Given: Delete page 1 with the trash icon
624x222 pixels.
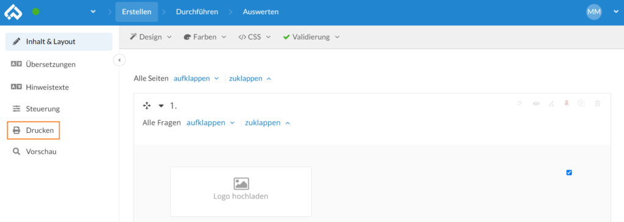Looking at the screenshot, I should coord(597,104).
